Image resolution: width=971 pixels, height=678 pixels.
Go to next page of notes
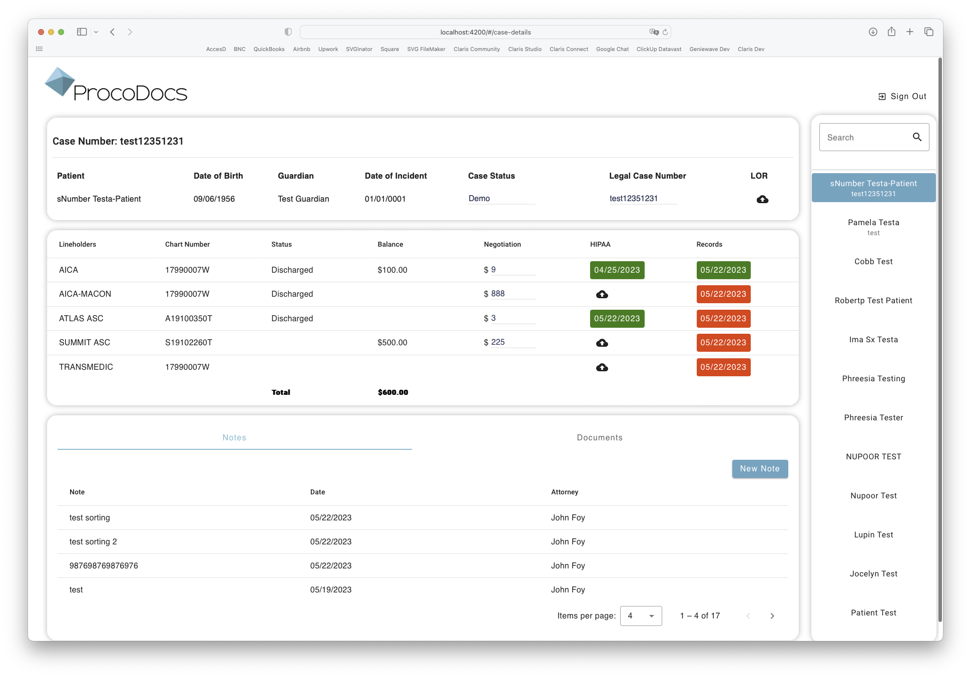[772, 616]
